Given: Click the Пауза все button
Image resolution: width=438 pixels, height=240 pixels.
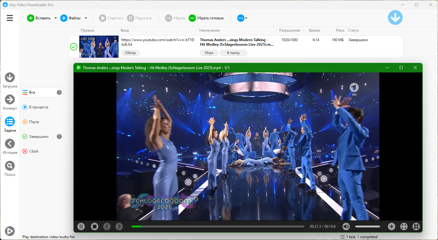Looking at the screenshot, I should point(139,18).
